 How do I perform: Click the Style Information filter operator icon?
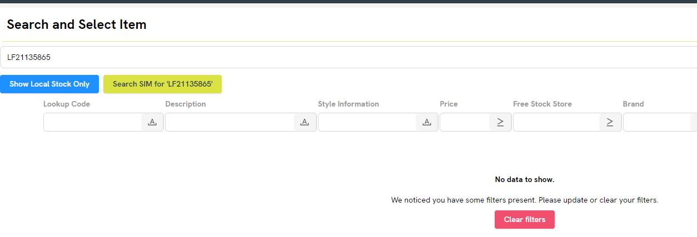click(426, 122)
